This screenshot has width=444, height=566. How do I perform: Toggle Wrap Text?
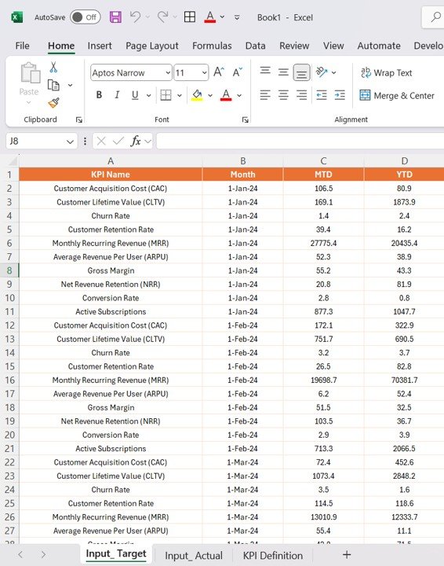(386, 73)
